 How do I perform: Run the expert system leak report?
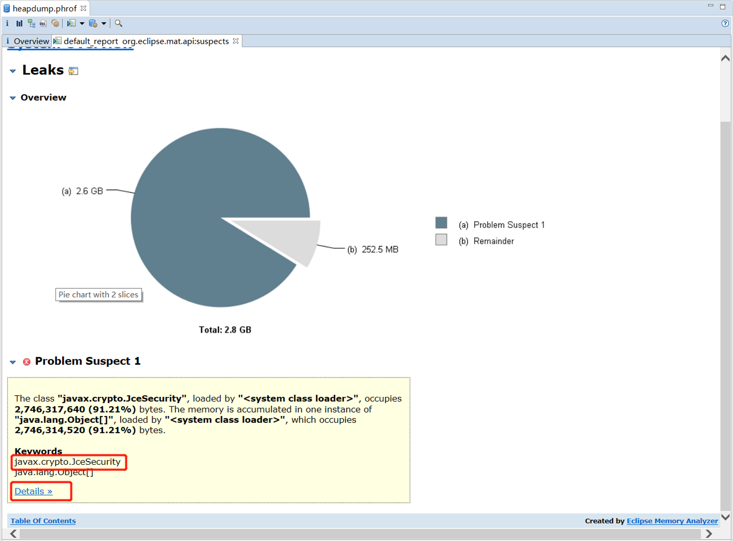[x=71, y=23]
